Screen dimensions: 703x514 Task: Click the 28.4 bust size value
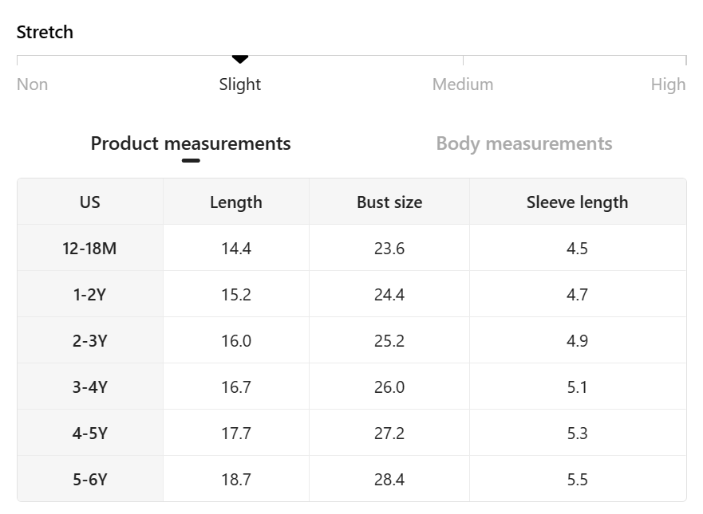(x=389, y=480)
